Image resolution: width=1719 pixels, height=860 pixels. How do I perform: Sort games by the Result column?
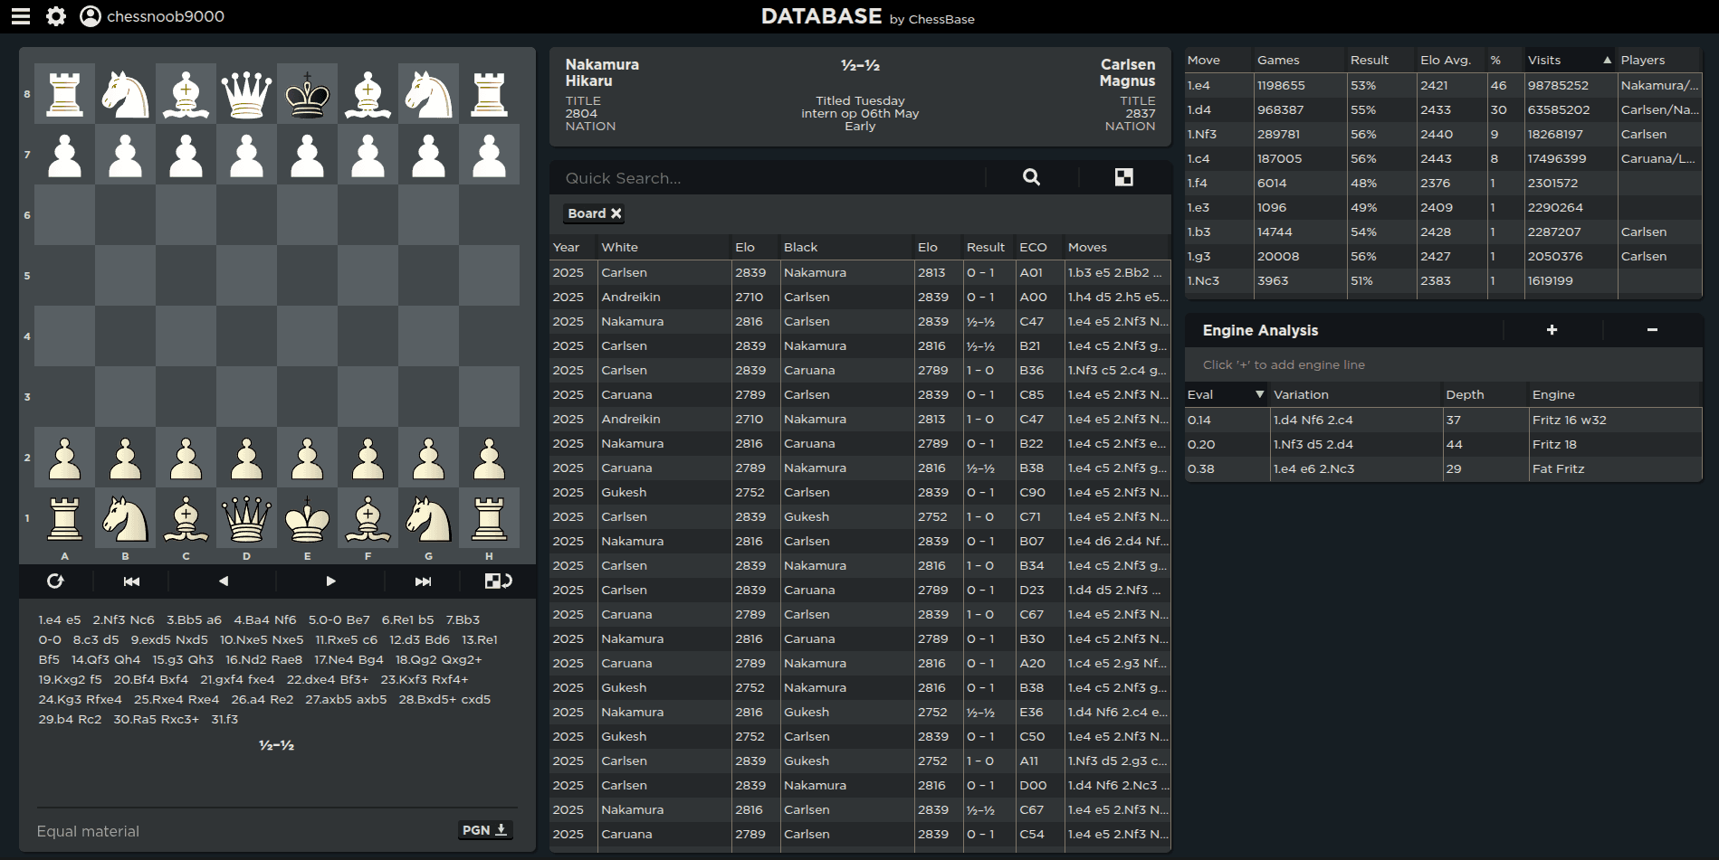(986, 246)
